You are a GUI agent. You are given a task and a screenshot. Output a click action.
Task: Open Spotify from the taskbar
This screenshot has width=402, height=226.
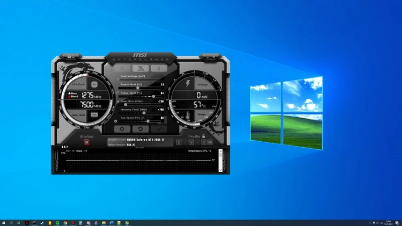(57, 223)
